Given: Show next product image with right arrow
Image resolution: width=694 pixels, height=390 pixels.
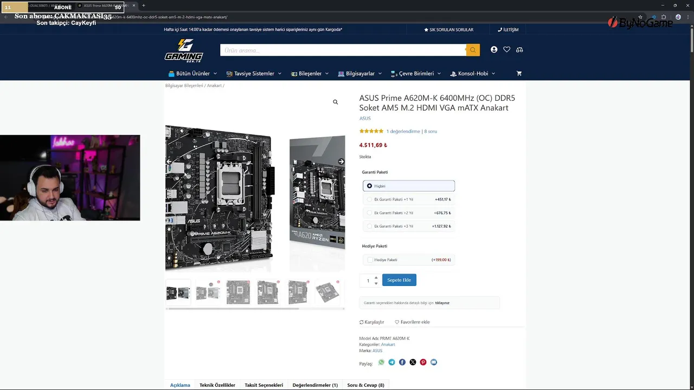Looking at the screenshot, I should [x=341, y=161].
